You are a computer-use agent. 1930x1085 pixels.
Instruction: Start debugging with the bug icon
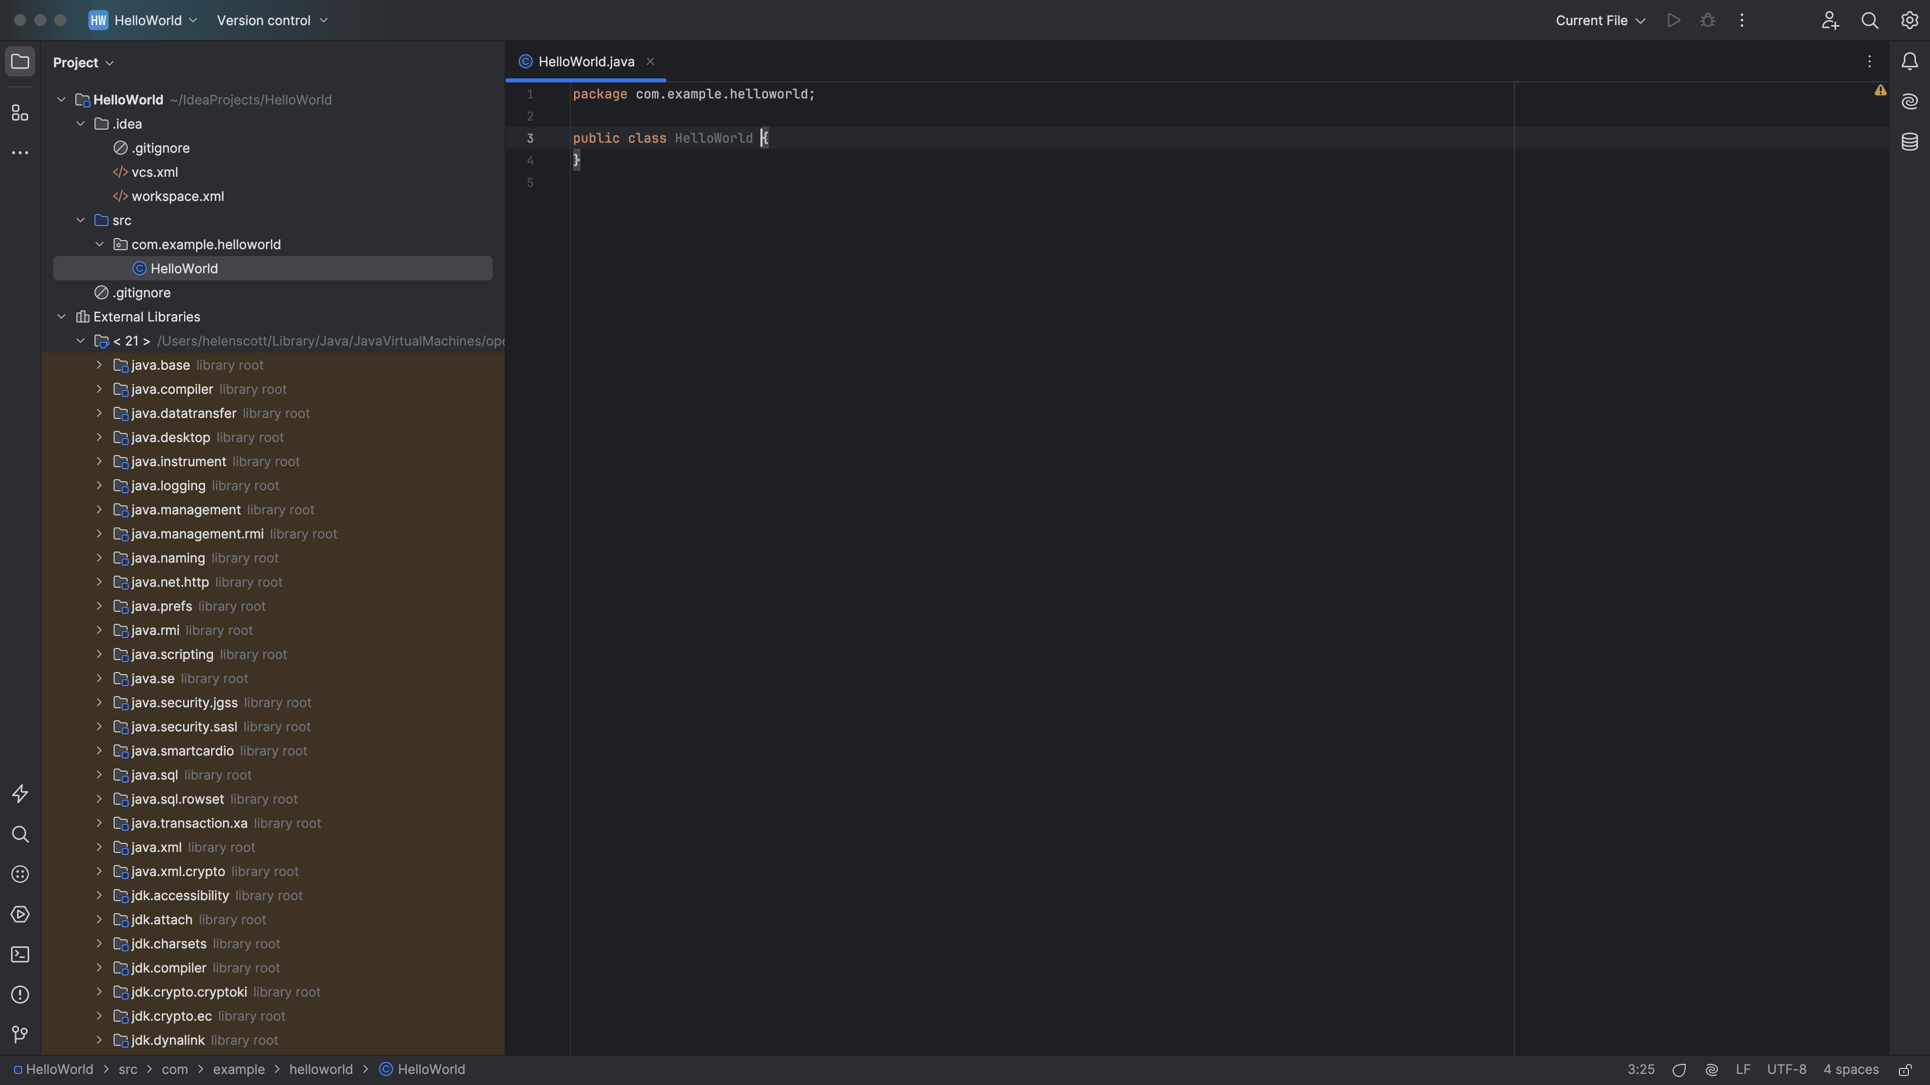tap(1707, 20)
